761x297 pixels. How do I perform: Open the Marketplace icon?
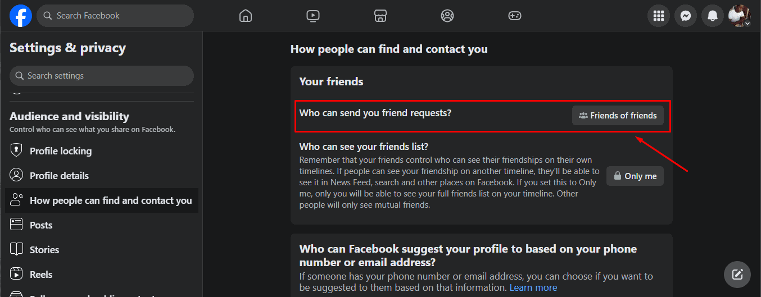[x=380, y=16]
